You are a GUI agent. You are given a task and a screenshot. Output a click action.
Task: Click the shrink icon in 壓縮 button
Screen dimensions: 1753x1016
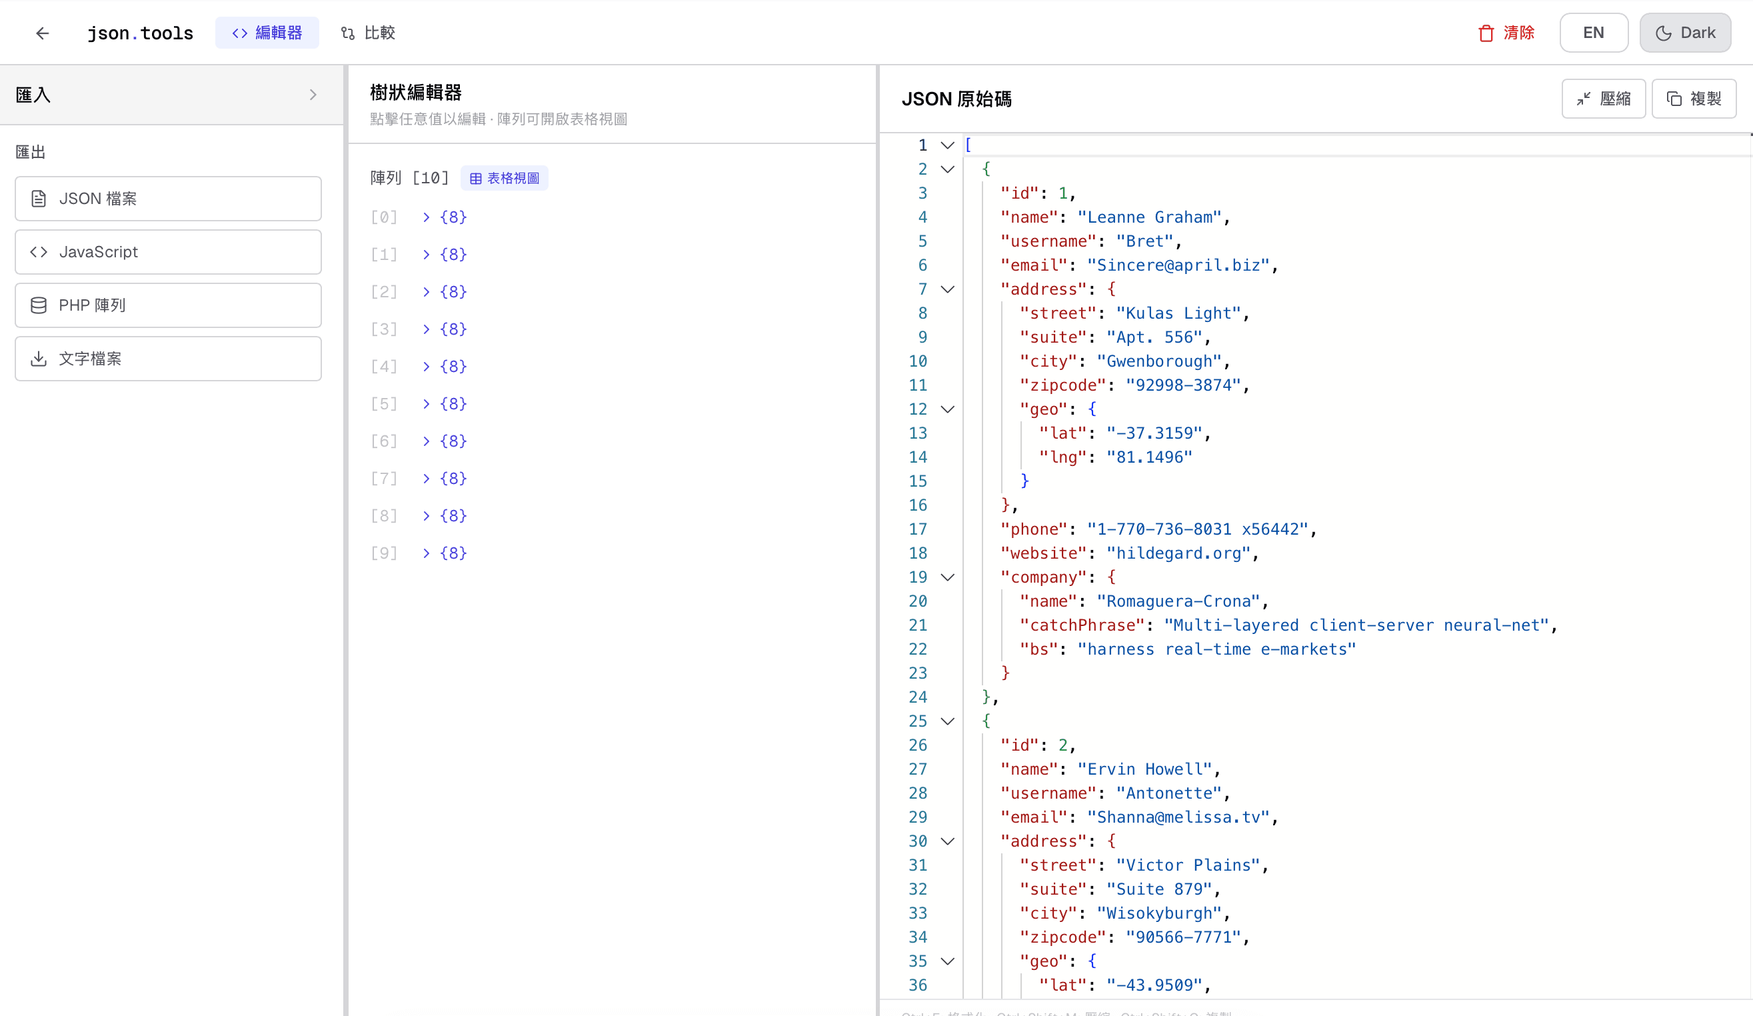(x=1584, y=99)
